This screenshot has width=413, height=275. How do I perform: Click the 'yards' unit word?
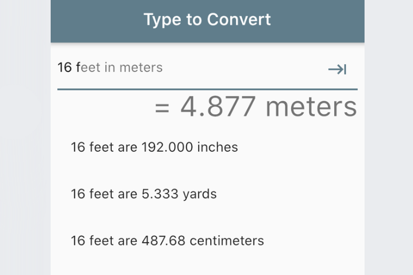200,195
